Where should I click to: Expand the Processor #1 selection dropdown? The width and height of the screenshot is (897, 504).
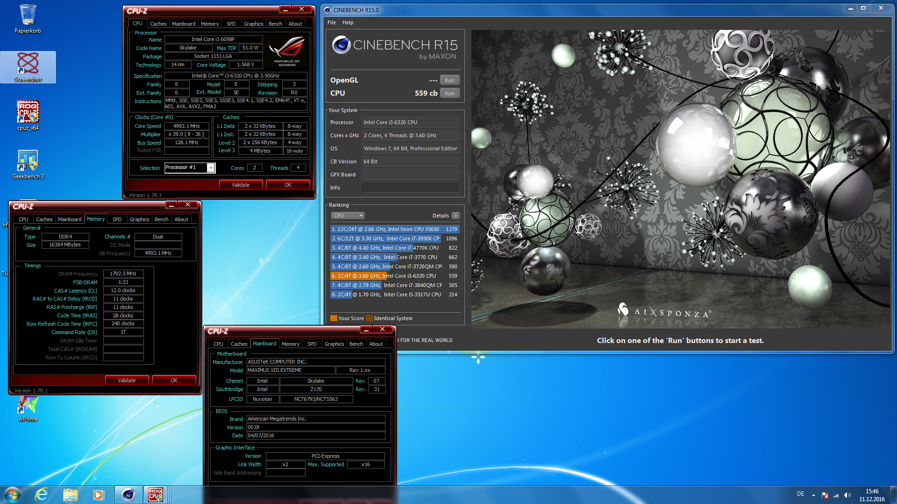[x=211, y=168]
